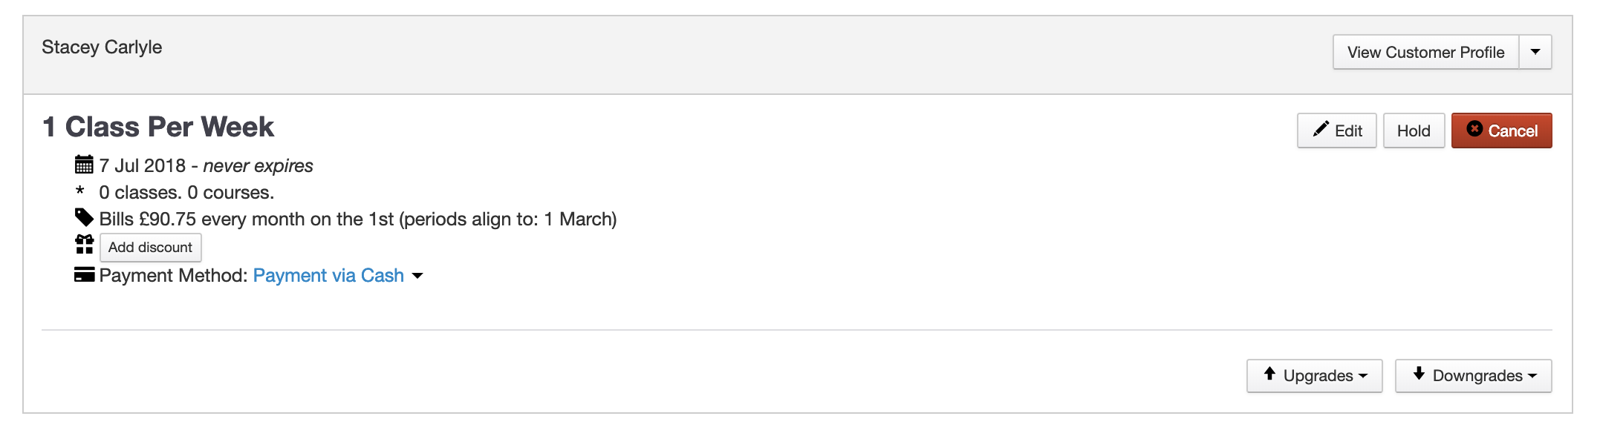Click the asterisk icon beside classes count
Image resolution: width=1600 pixels, height=436 pixels.
click(x=80, y=192)
